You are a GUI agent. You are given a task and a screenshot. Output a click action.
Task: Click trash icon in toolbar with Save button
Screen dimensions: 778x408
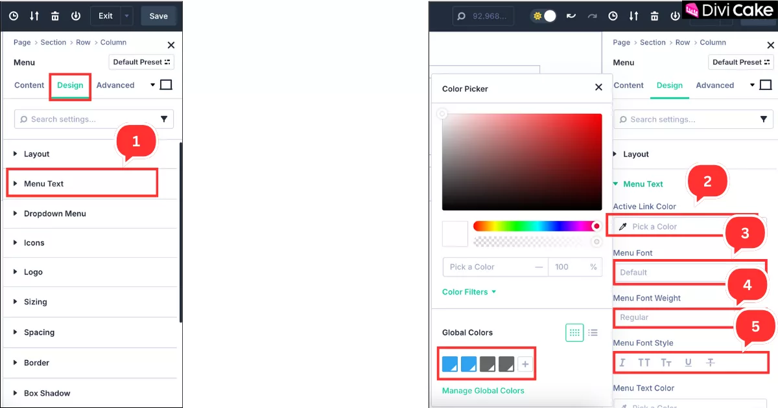(56, 16)
